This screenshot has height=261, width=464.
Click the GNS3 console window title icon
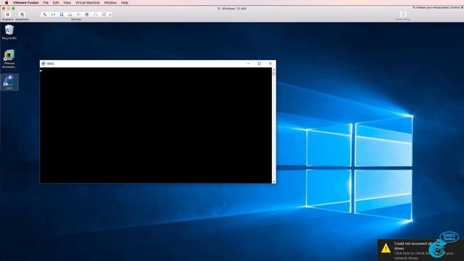coord(43,64)
